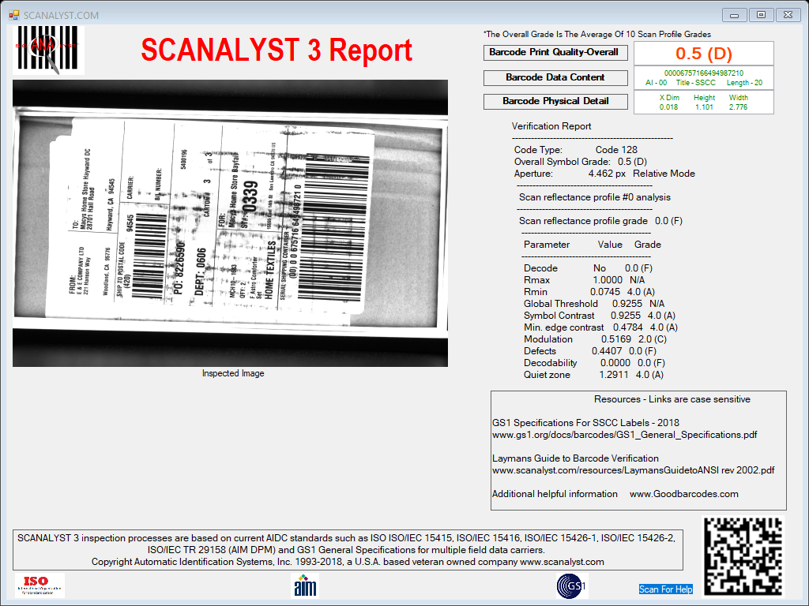
Task: Open Barcode Data Content
Action: point(555,78)
